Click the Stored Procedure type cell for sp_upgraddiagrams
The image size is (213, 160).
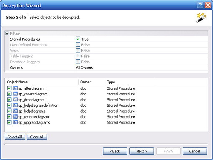tap(121, 123)
